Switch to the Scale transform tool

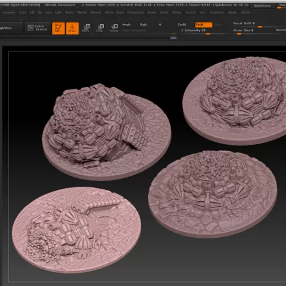coord(100,28)
